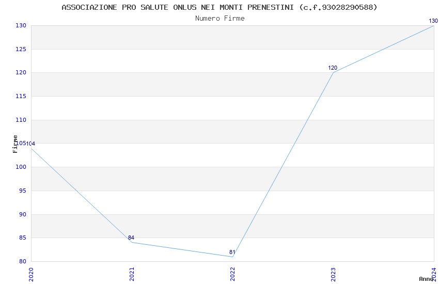
Task: Click the subtitle 'Numero Firme'
Action: tap(220, 19)
